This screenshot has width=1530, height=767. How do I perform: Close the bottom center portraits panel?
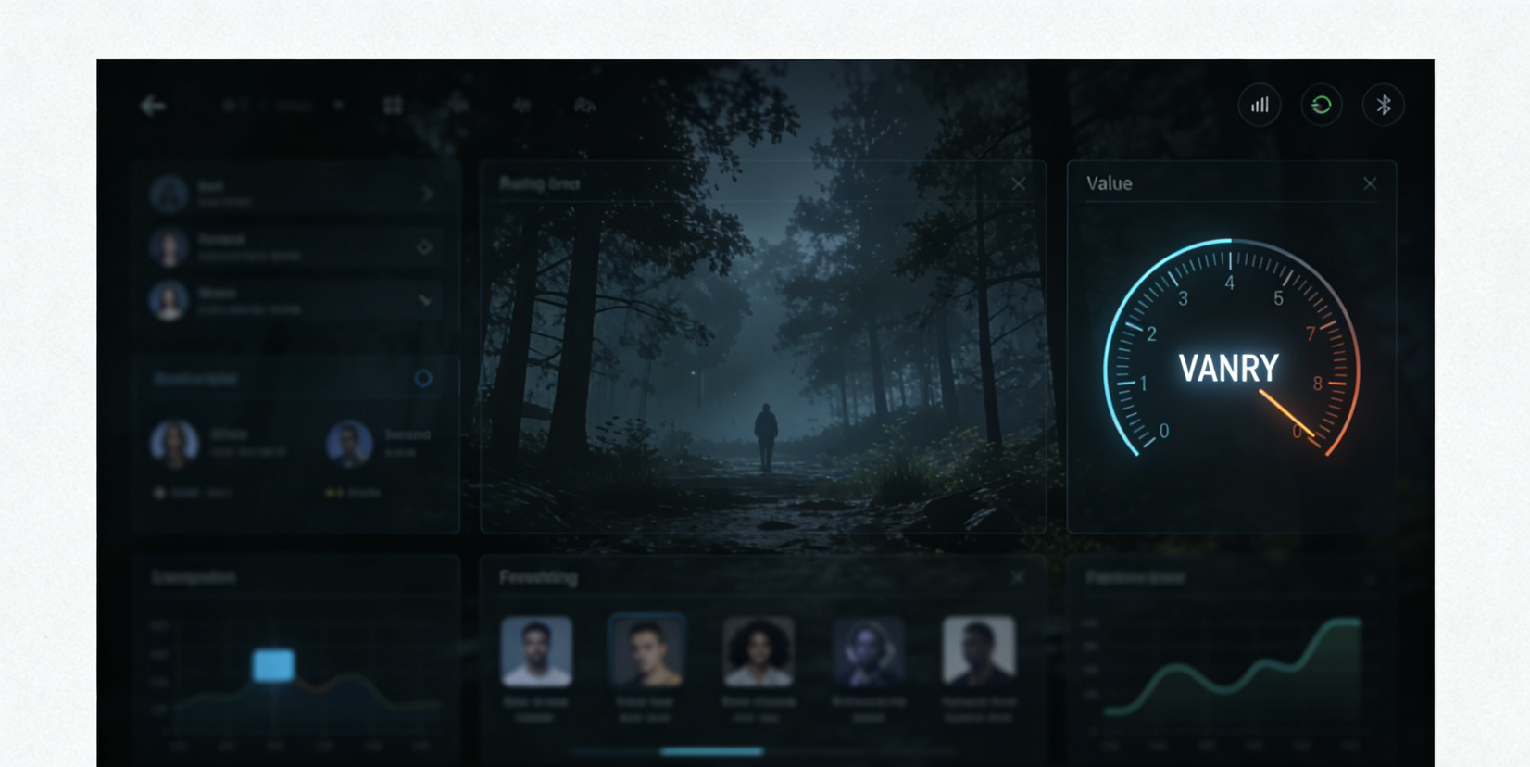pyautogui.click(x=1018, y=577)
